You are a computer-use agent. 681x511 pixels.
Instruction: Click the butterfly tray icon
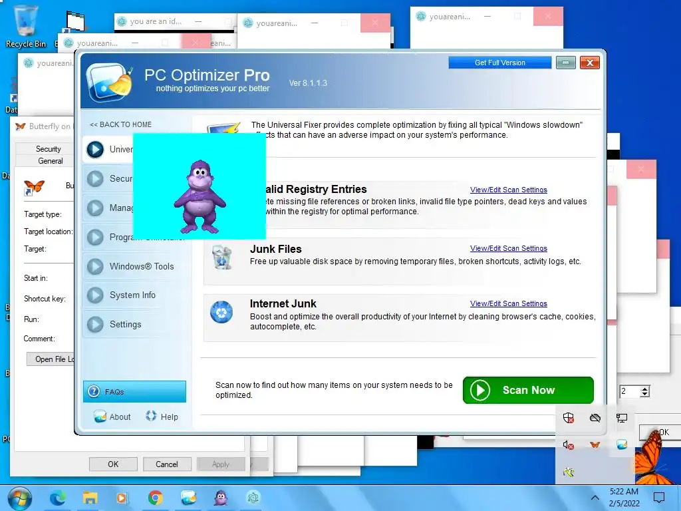[595, 444]
